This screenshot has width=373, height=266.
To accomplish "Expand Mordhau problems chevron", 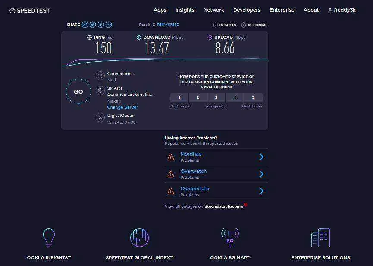I will (x=262, y=157).
